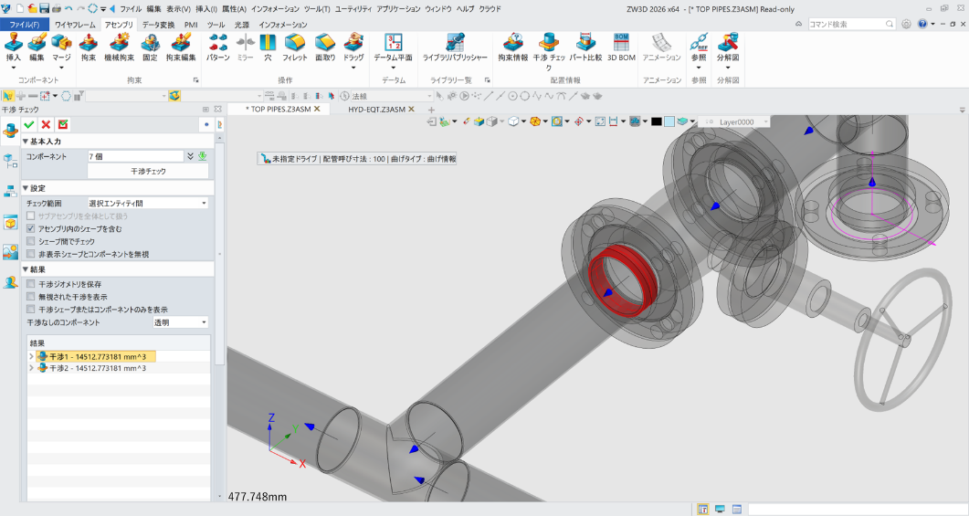969x516 pixels.
Task: Select the 面取り chamfer tool
Action: point(325,47)
